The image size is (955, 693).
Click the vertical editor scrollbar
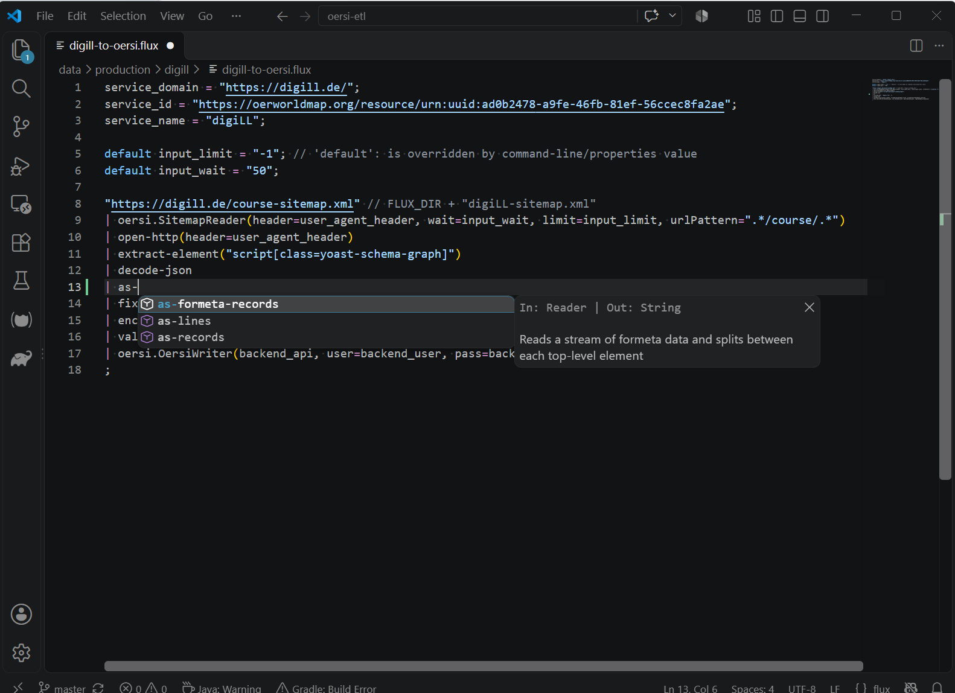[x=945, y=279]
